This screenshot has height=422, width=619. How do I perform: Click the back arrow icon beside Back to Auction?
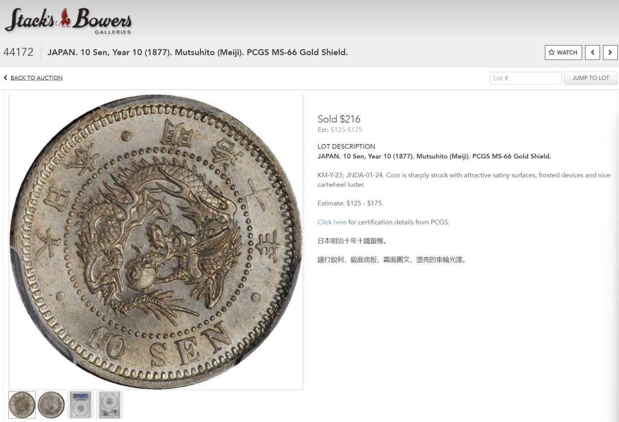point(6,78)
